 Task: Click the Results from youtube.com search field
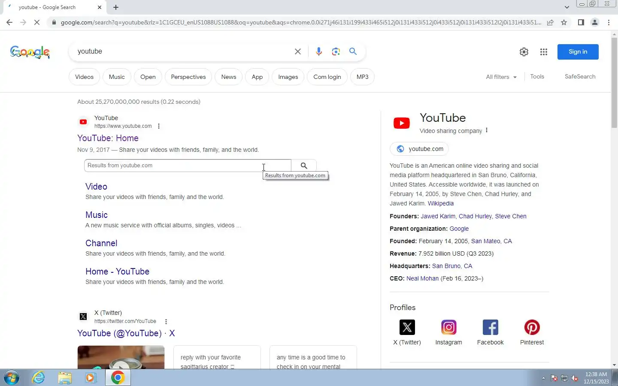[x=188, y=166]
